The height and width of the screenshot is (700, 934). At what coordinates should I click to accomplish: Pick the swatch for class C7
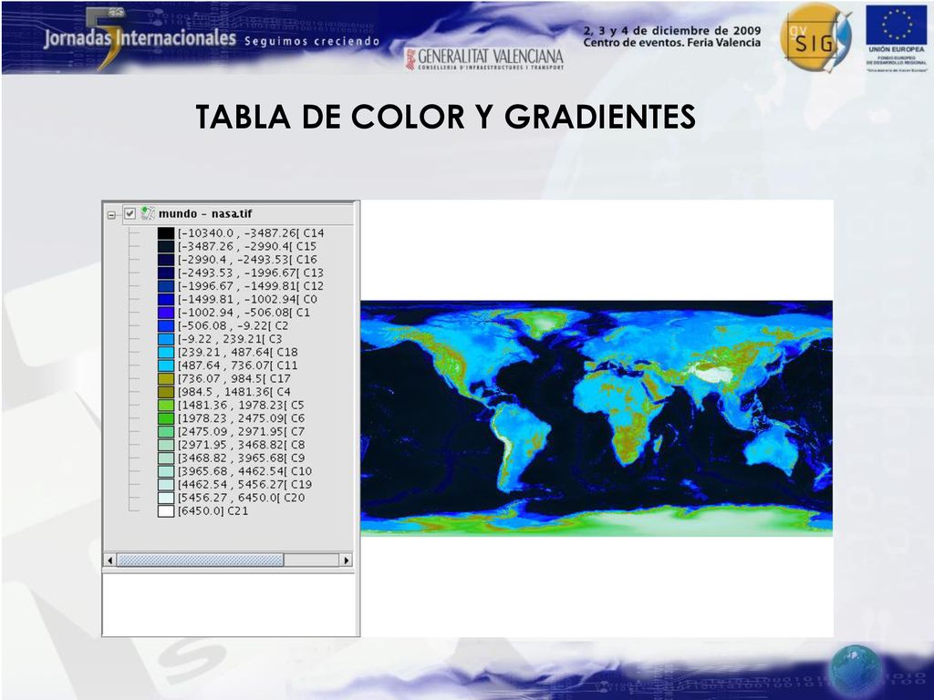click(166, 431)
